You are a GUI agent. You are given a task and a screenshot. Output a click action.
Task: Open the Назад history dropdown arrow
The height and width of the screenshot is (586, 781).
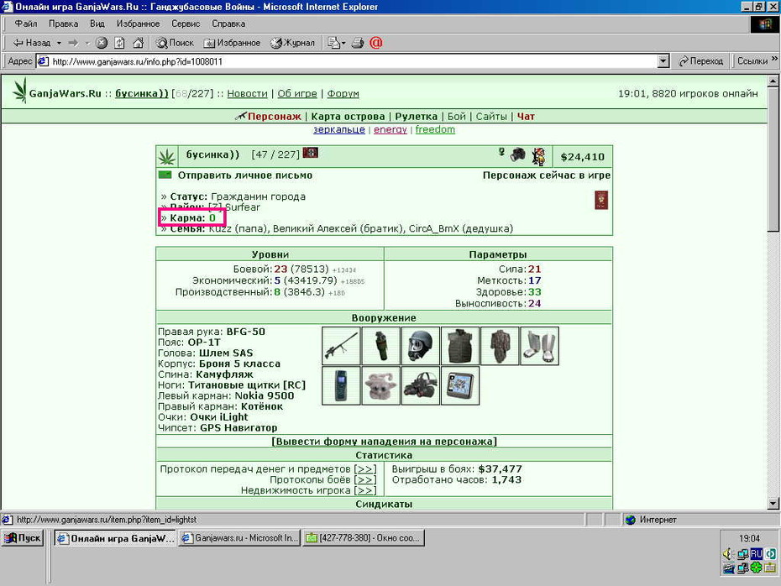click(59, 43)
